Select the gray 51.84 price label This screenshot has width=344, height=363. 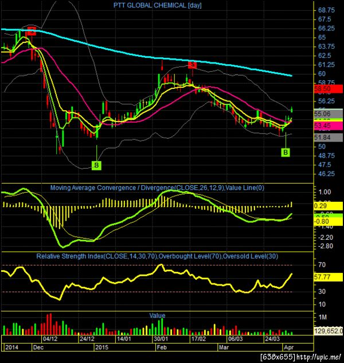[x=329, y=138]
